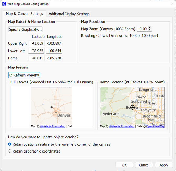Switch to Additional Display Settings tab
The image size is (176, 171).
click(x=69, y=14)
